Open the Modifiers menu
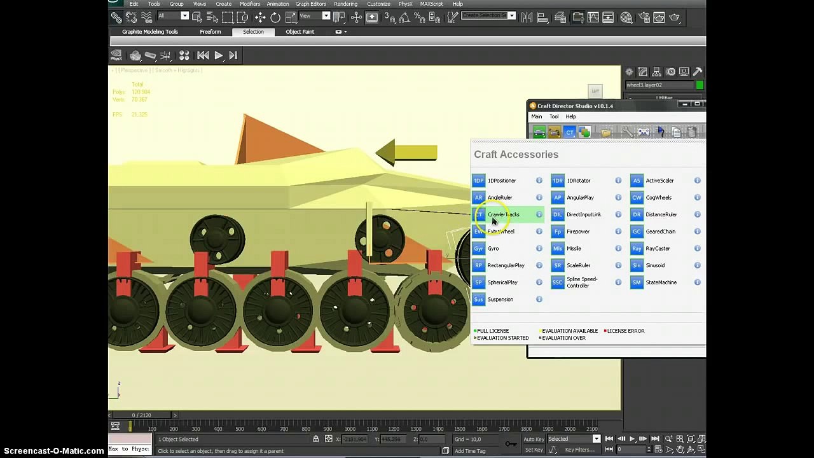This screenshot has height=458, width=814. [x=250, y=4]
